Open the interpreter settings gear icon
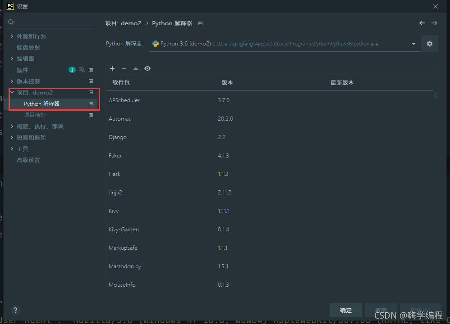 (x=429, y=44)
